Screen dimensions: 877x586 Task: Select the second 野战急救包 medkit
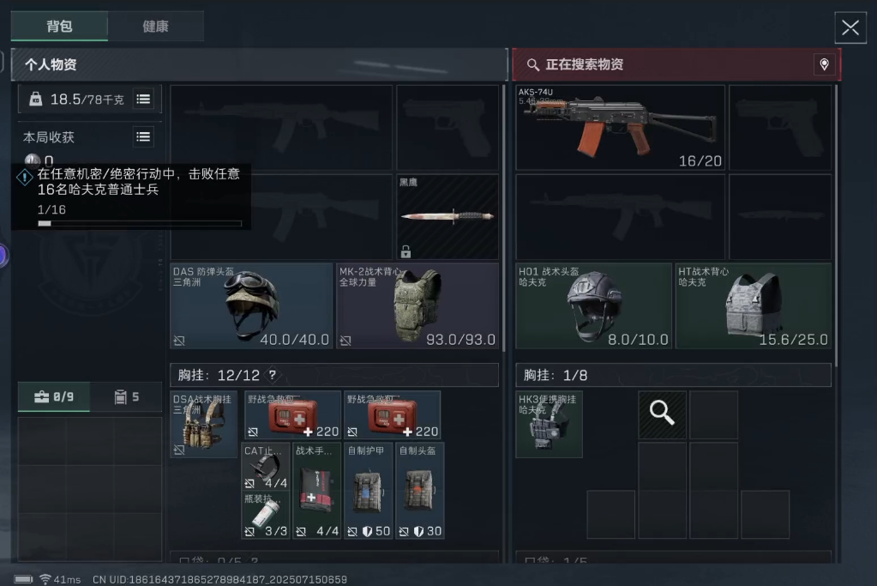tap(392, 414)
